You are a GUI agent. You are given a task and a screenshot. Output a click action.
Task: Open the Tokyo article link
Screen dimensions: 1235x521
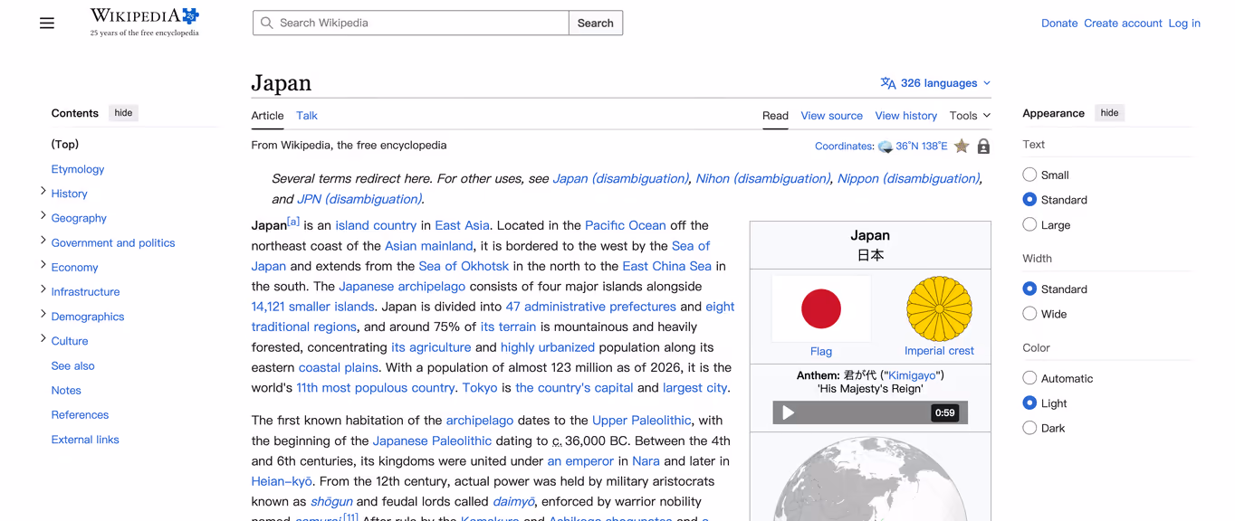480,388
